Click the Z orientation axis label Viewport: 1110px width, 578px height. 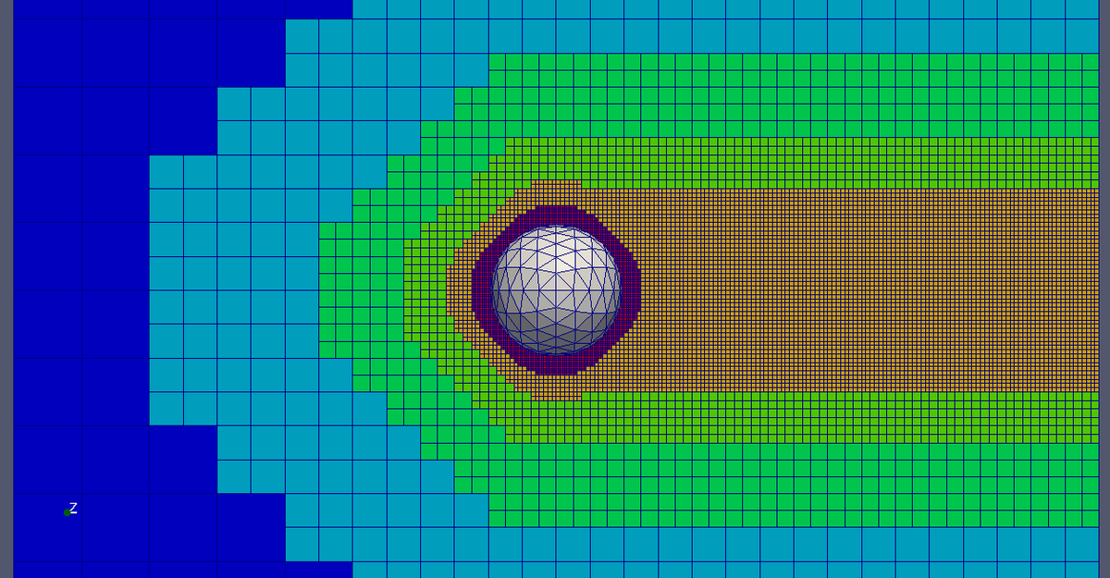click(x=73, y=508)
